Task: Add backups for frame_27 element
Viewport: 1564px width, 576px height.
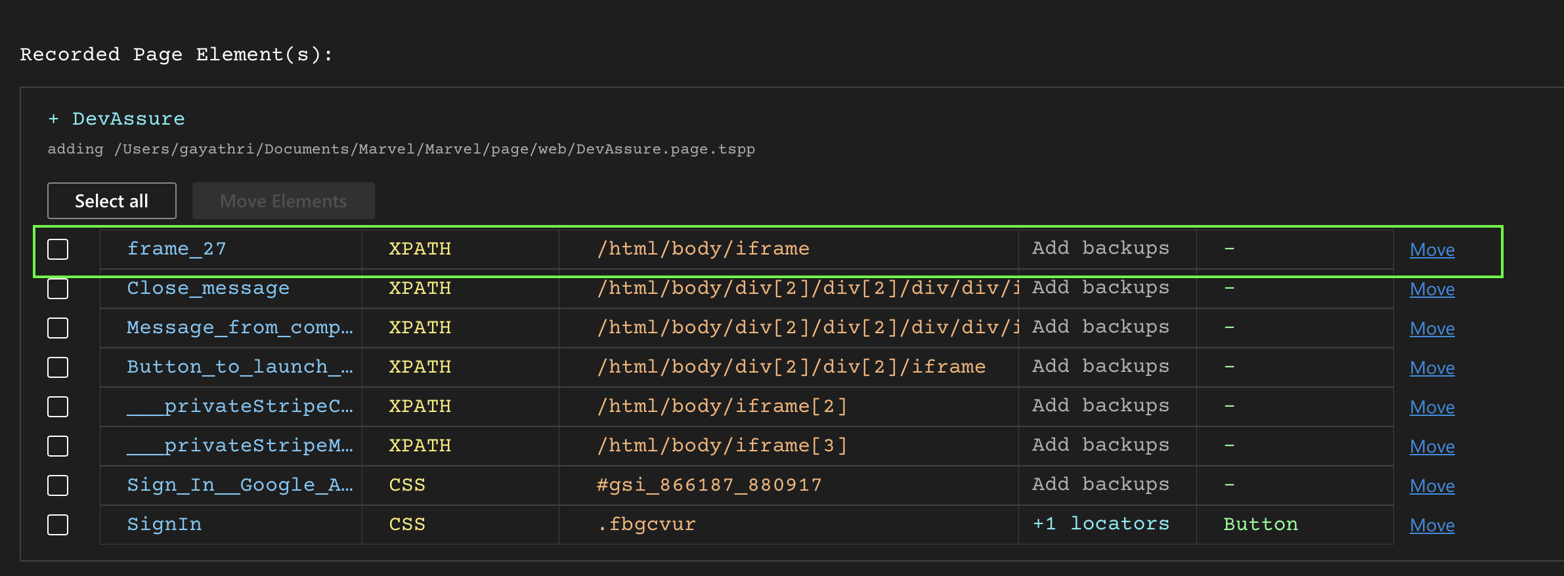Action: tap(1100, 248)
